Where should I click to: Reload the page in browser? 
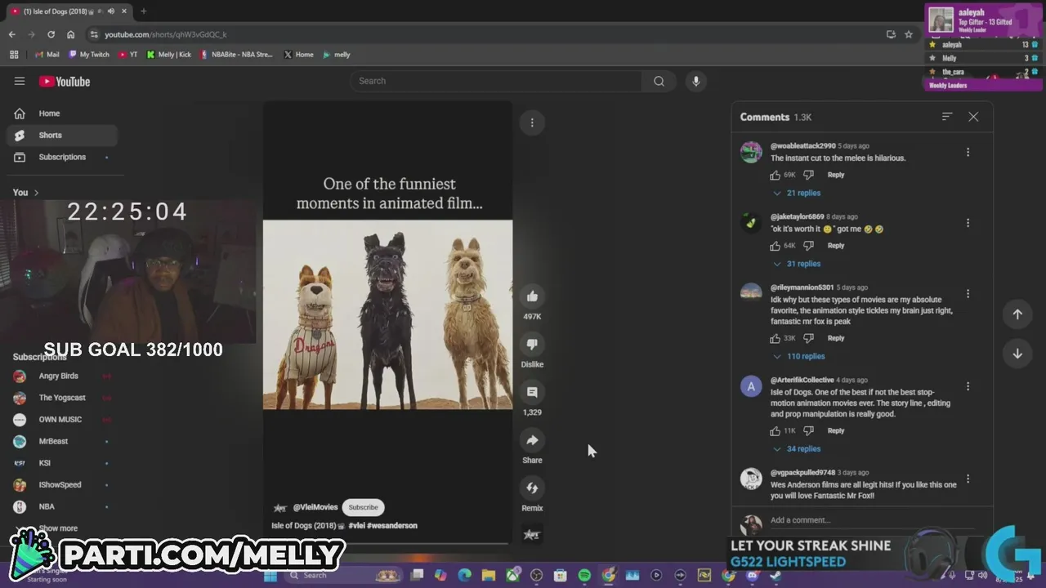point(51,34)
